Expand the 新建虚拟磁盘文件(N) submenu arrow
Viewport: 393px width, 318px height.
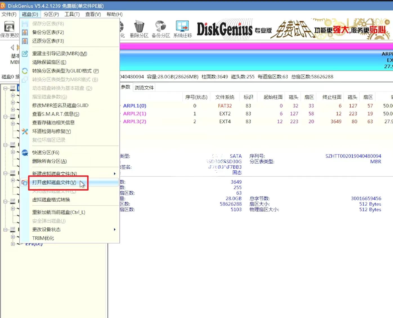click(x=114, y=174)
